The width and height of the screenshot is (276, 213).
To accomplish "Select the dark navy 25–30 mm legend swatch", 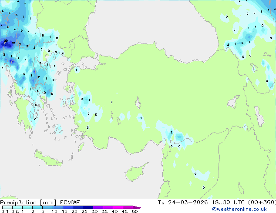I will pos(89,207).
